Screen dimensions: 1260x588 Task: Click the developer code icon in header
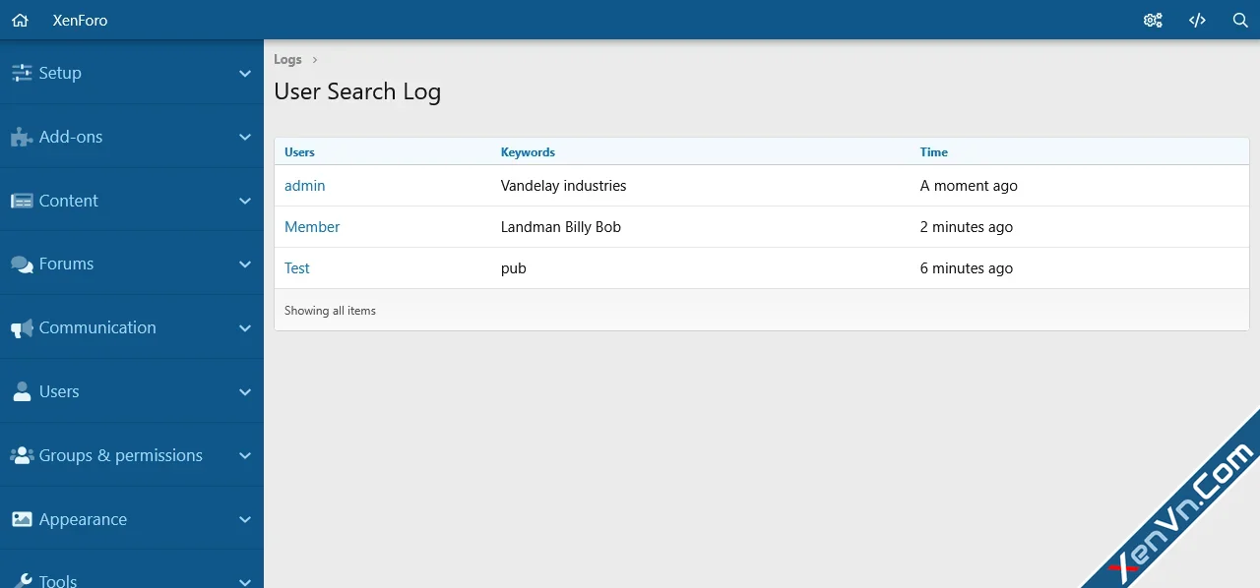1197,20
